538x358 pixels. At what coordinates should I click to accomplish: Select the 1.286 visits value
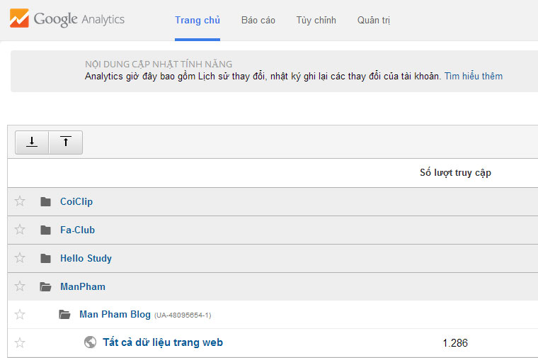coord(455,343)
